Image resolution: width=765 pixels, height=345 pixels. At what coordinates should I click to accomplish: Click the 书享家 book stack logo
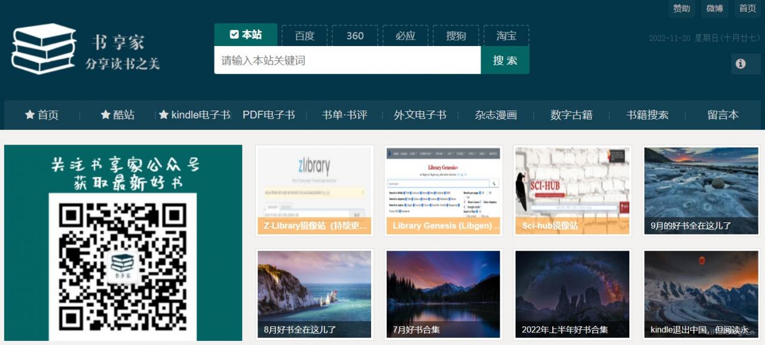(44, 48)
